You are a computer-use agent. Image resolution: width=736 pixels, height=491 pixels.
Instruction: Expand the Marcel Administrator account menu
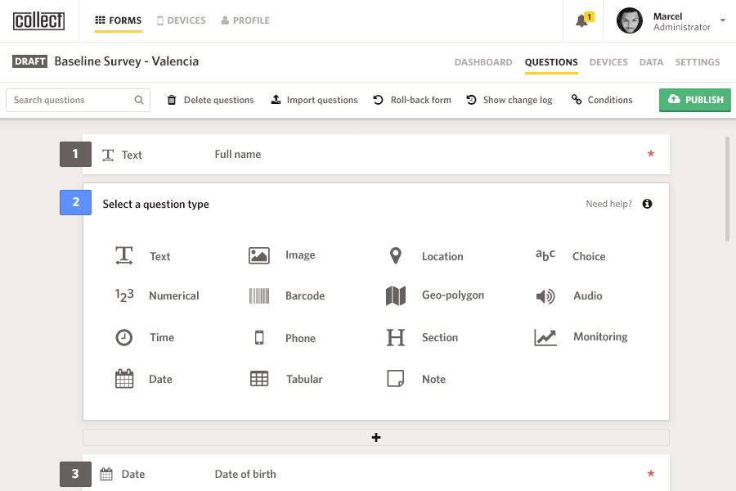point(722,21)
